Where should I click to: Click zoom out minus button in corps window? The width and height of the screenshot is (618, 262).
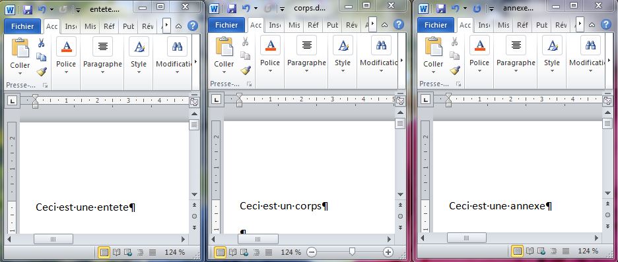312,251
